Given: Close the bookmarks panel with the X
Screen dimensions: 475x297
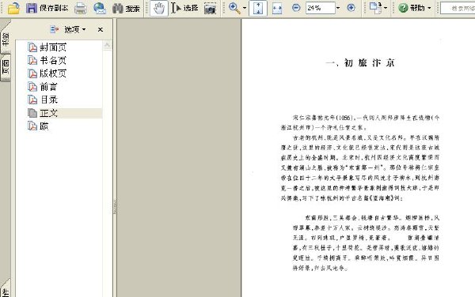Looking at the screenshot, I should click(101, 29).
